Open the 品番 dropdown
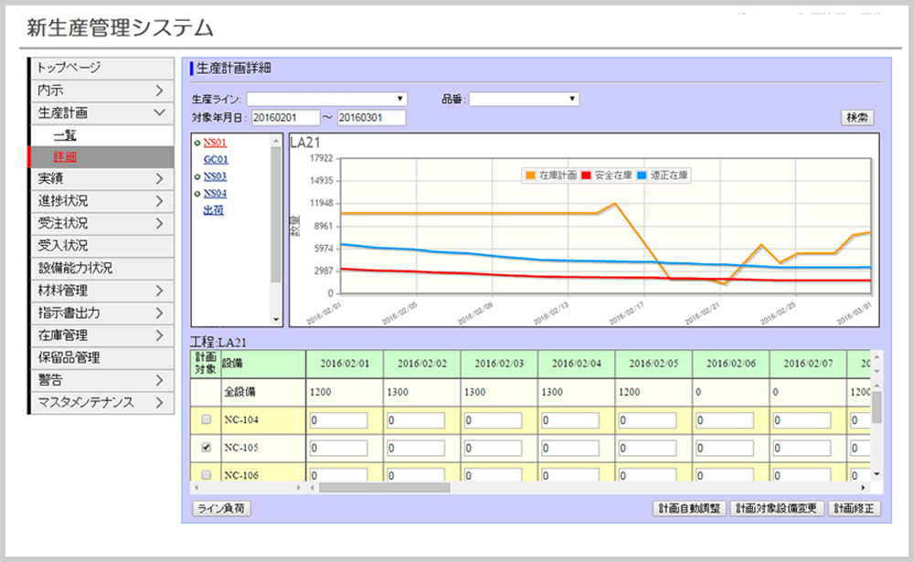 pyautogui.click(x=569, y=99)
